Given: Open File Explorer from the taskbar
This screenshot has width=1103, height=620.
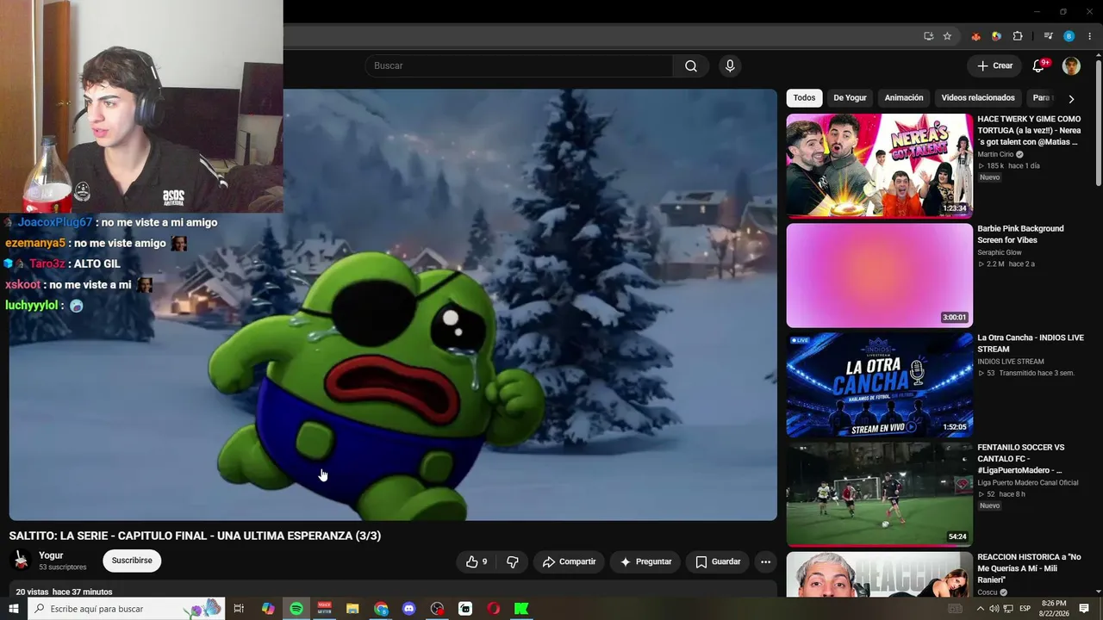Looking at the screenshot, I should tap(352, 609).
